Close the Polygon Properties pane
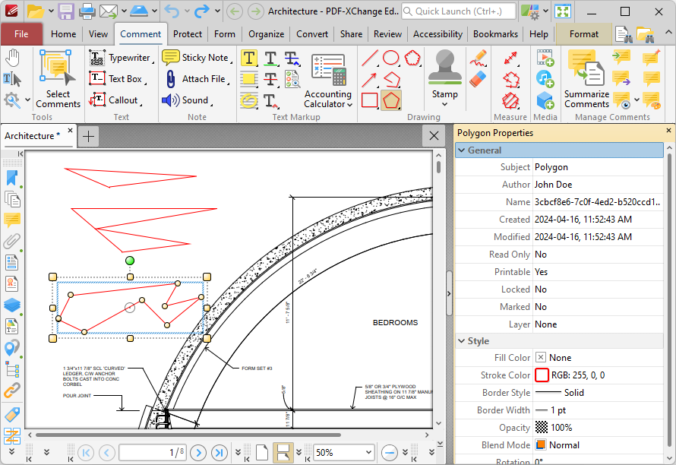 click(668, 130)
